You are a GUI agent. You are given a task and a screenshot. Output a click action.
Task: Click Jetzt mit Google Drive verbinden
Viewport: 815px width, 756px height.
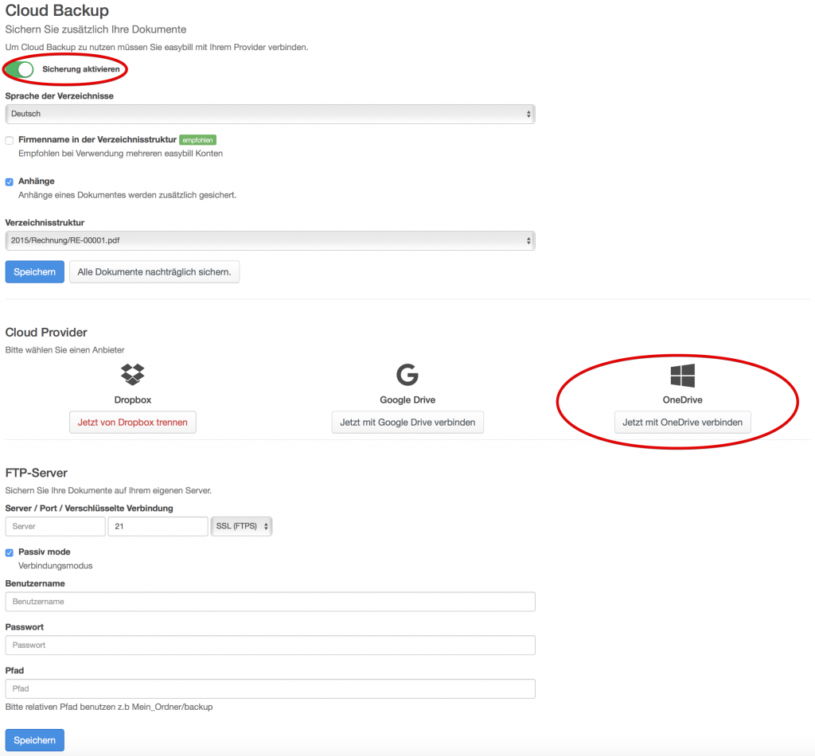pyautogui.click(x=407, y=423)
